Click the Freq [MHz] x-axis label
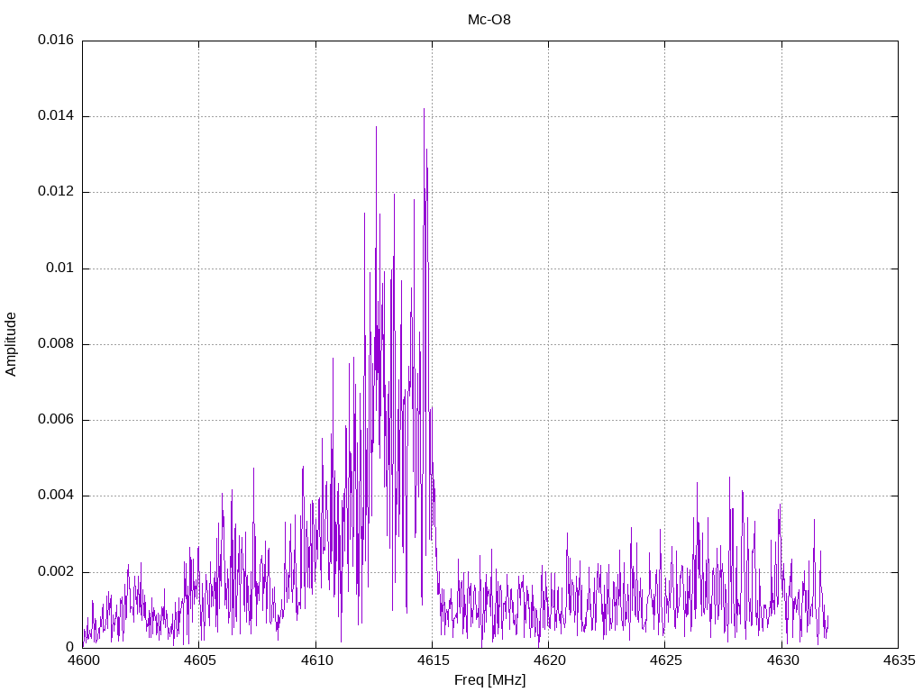 [489, 680]
